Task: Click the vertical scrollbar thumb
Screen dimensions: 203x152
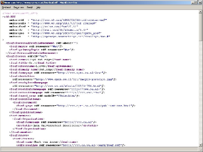Action: click(200, 27)
